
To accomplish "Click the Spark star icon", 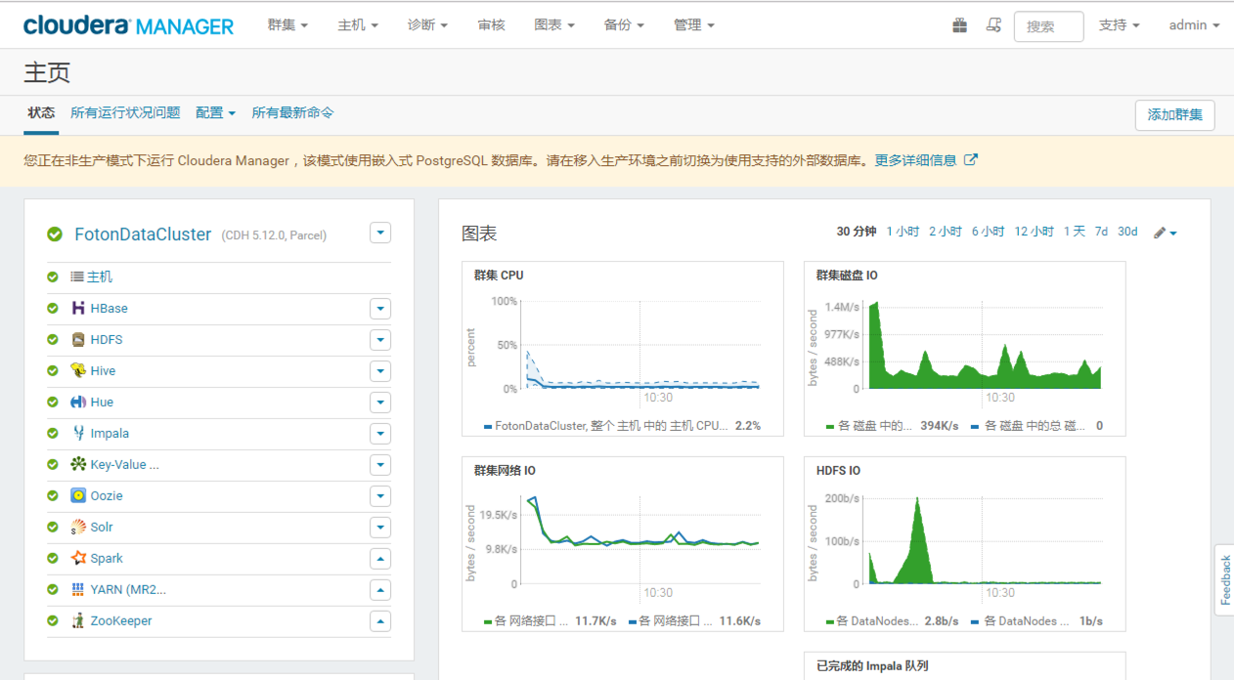I will pos(78,559).
